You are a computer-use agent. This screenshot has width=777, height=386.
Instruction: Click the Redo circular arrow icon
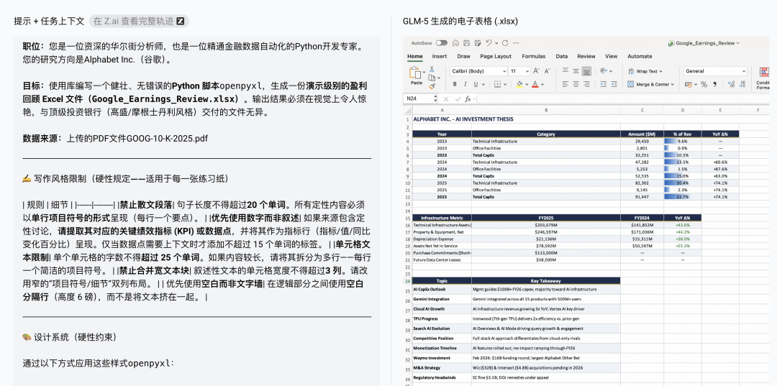(505, 43)
